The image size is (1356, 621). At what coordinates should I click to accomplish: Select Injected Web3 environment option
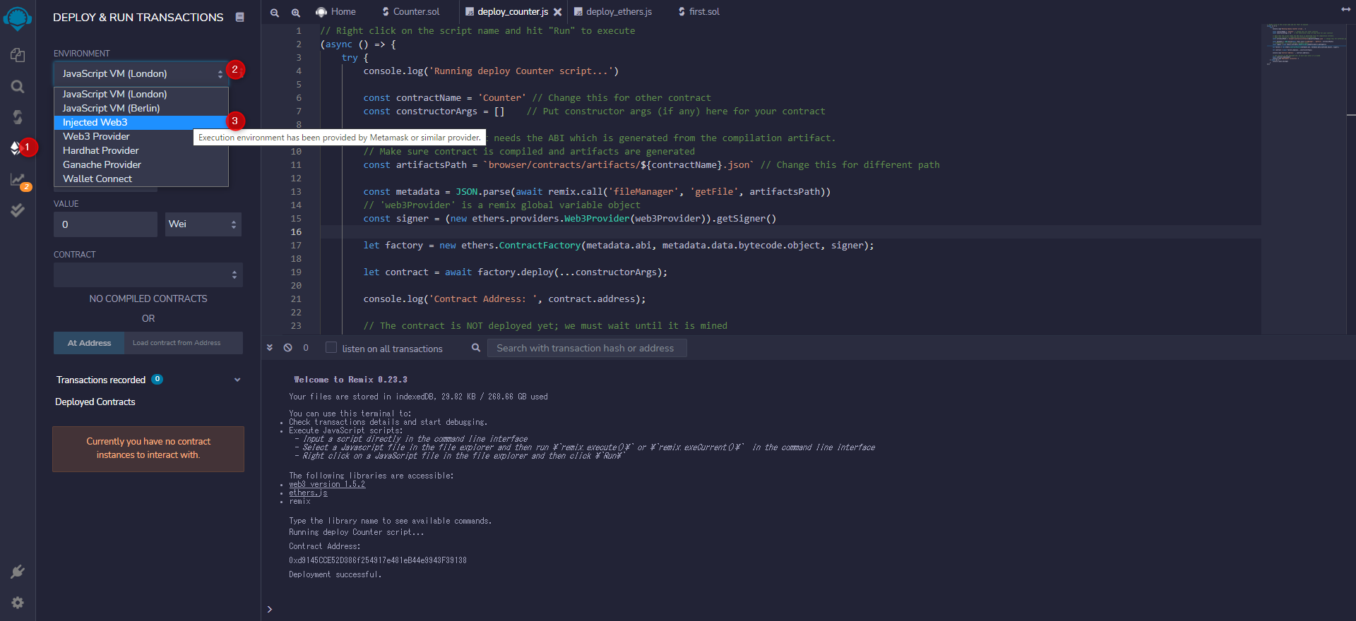click(x=95, y=122)
